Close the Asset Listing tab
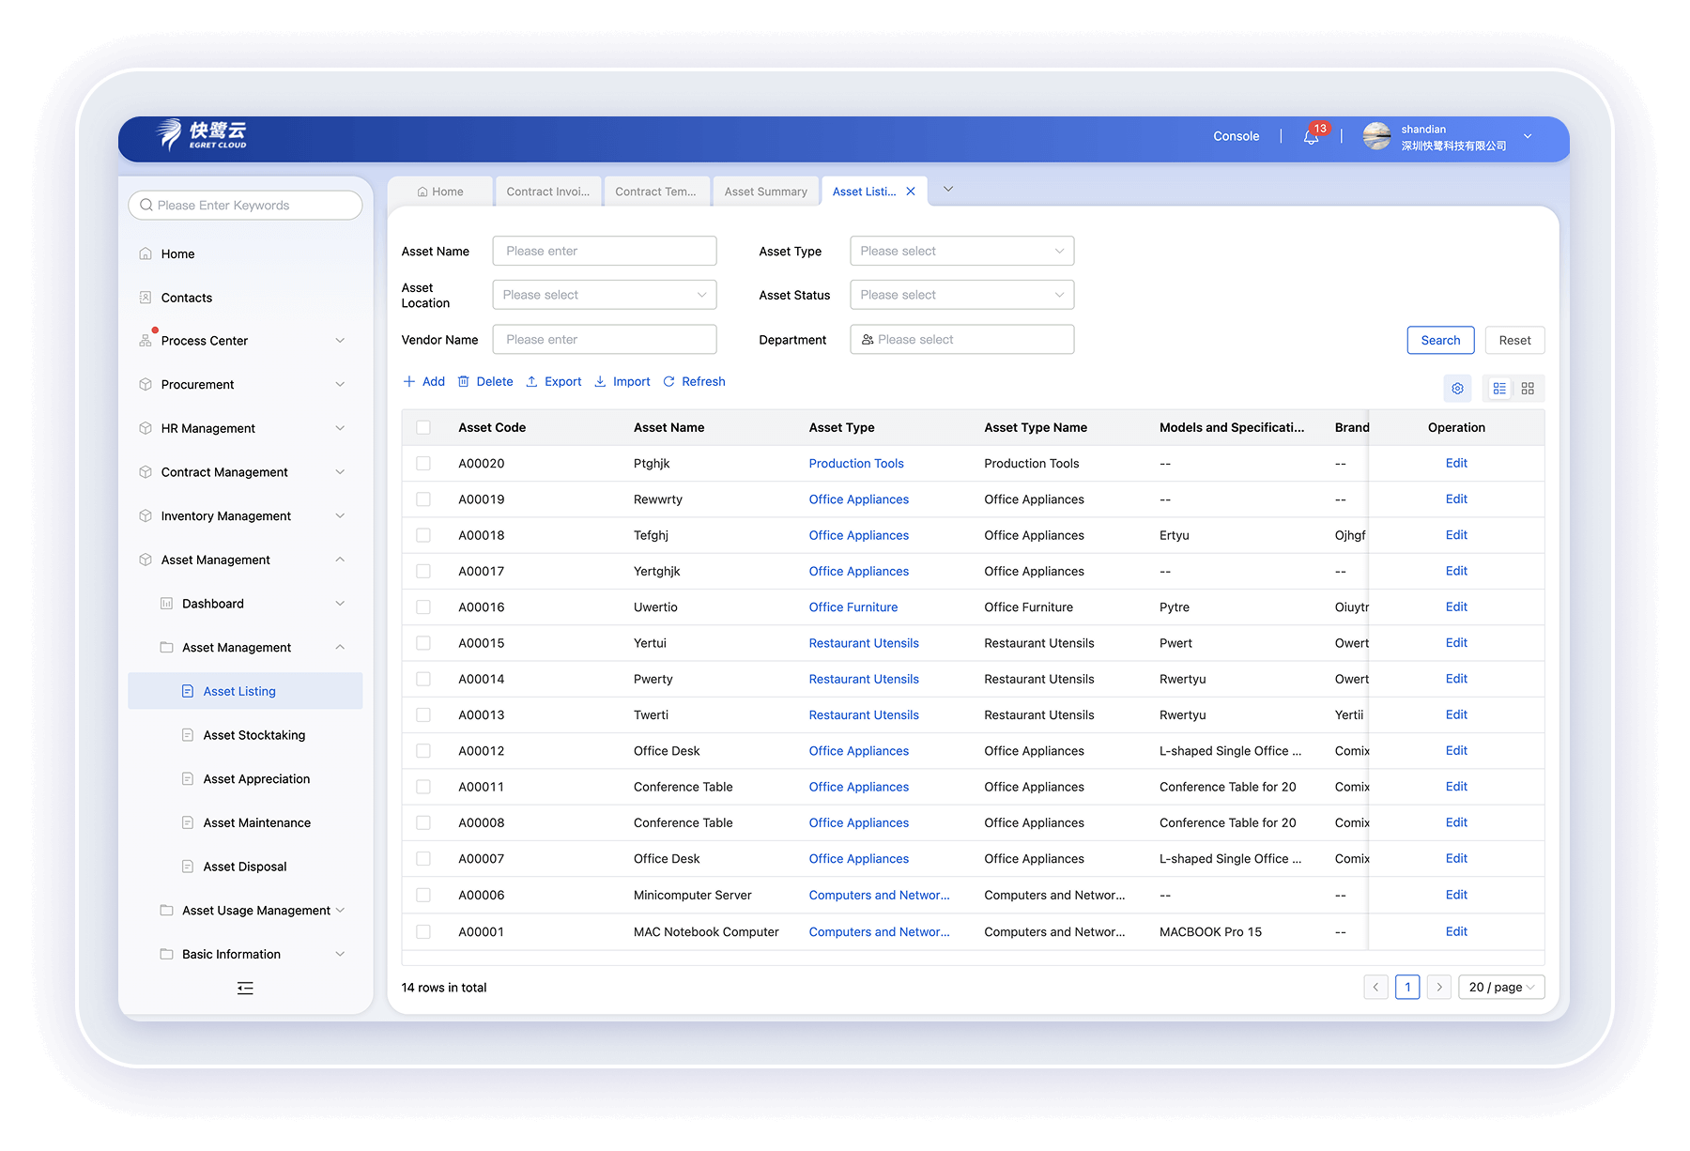The height and width of the screenshot is (1151, 1690). coord(911,192)
